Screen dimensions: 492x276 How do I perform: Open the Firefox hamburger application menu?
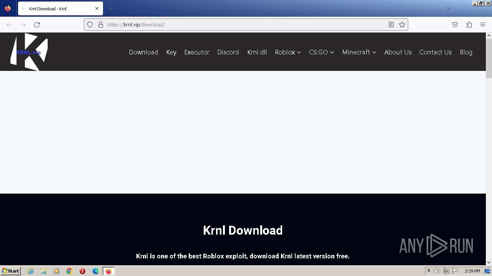point(483,25)
